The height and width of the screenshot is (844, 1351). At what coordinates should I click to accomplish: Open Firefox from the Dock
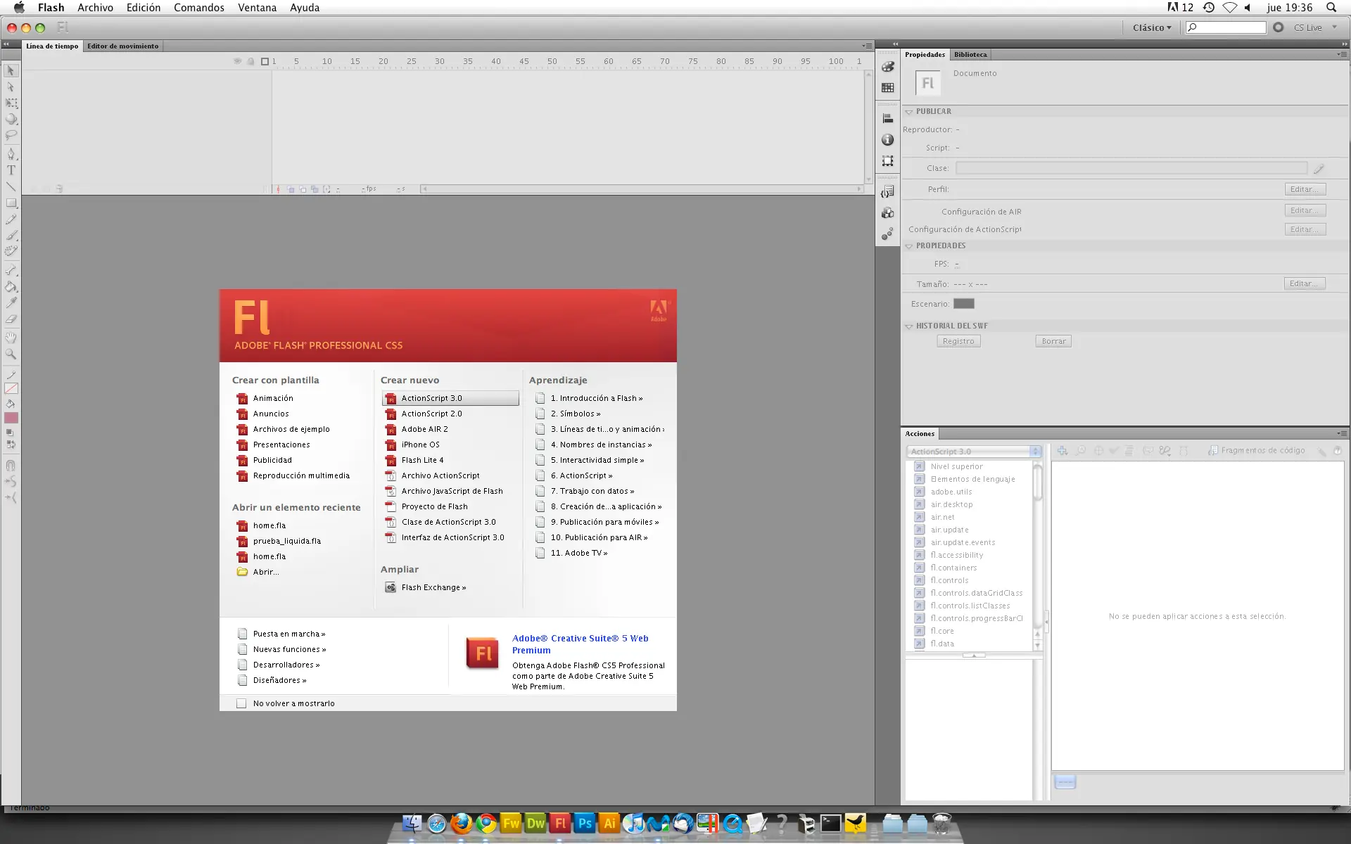(x=462, y=823)
